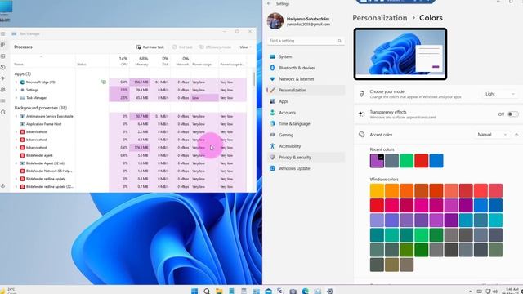Open Microsoft Edge from taskbar
Screen dimensions: 523x294
[x=305, y=291]
